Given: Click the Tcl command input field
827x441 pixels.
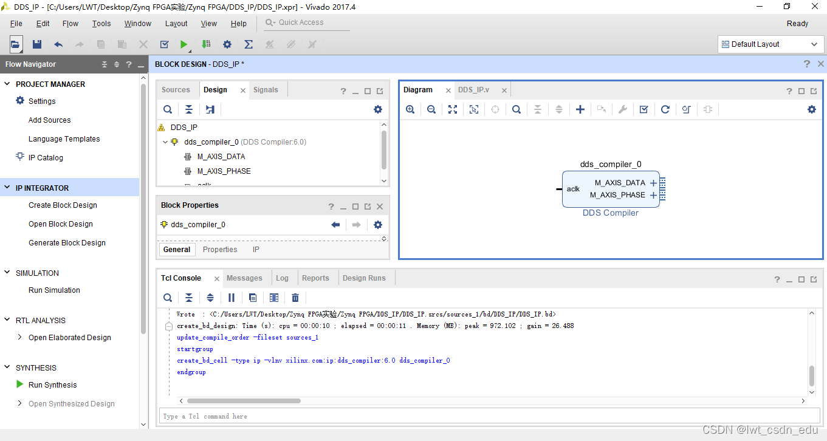Looking at the screenshot, I should click(490, 416).
